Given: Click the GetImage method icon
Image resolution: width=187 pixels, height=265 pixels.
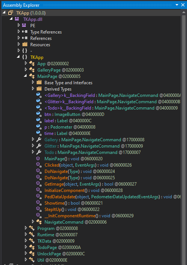Looking at the screenshot, I should coord(39,184).
